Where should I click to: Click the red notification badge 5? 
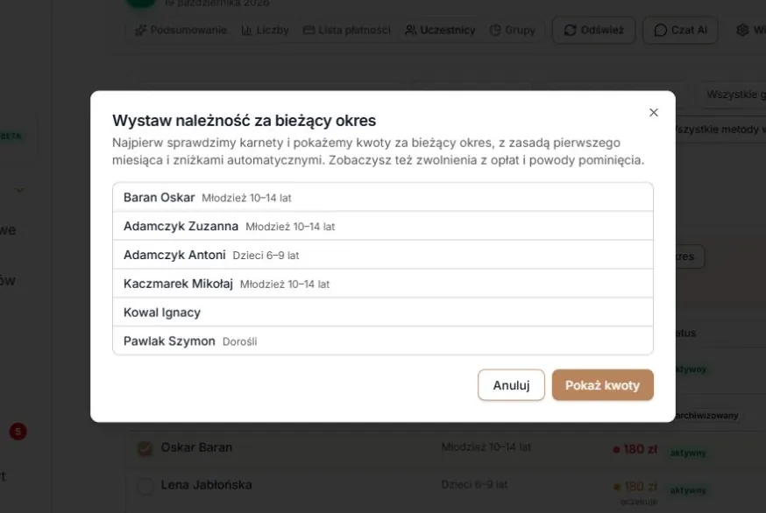(18, 432)
